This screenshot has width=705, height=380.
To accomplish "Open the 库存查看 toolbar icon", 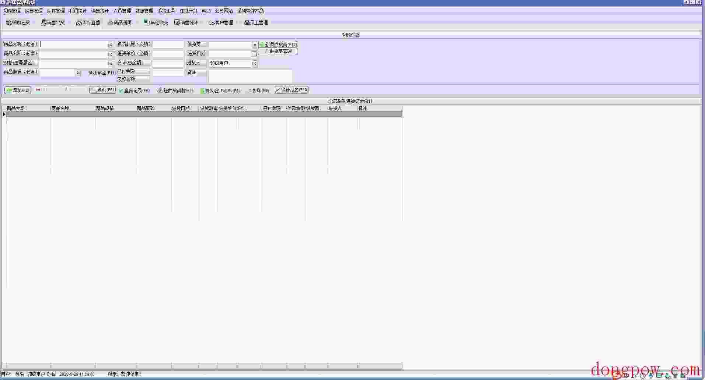I will [x=88, y=22].
